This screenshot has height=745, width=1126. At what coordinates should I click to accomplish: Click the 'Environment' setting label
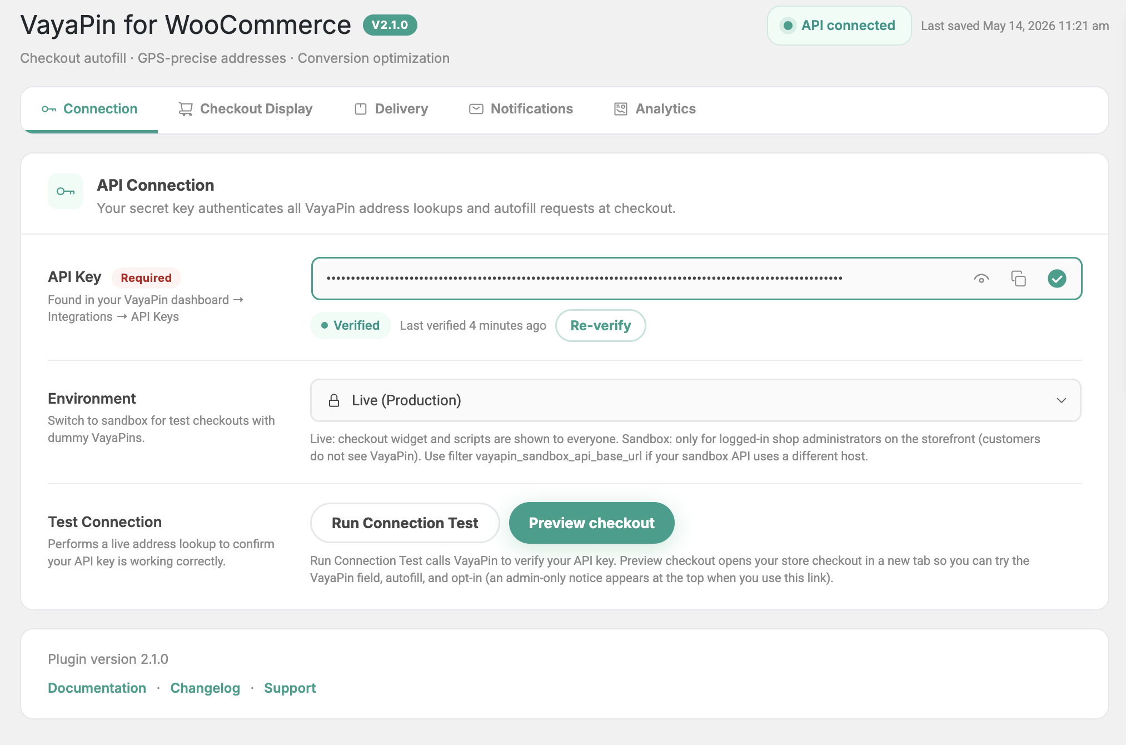92,398
